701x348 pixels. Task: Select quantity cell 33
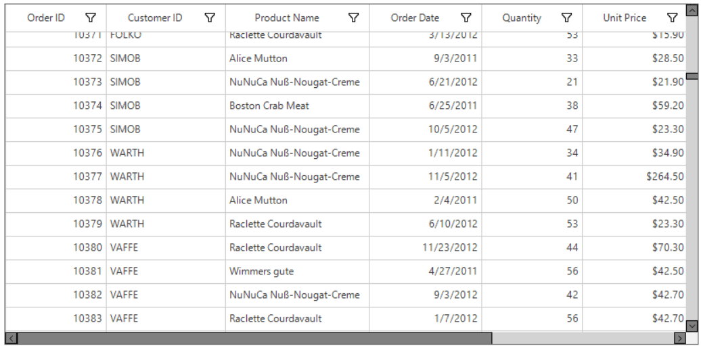click(x=532, y=59)
